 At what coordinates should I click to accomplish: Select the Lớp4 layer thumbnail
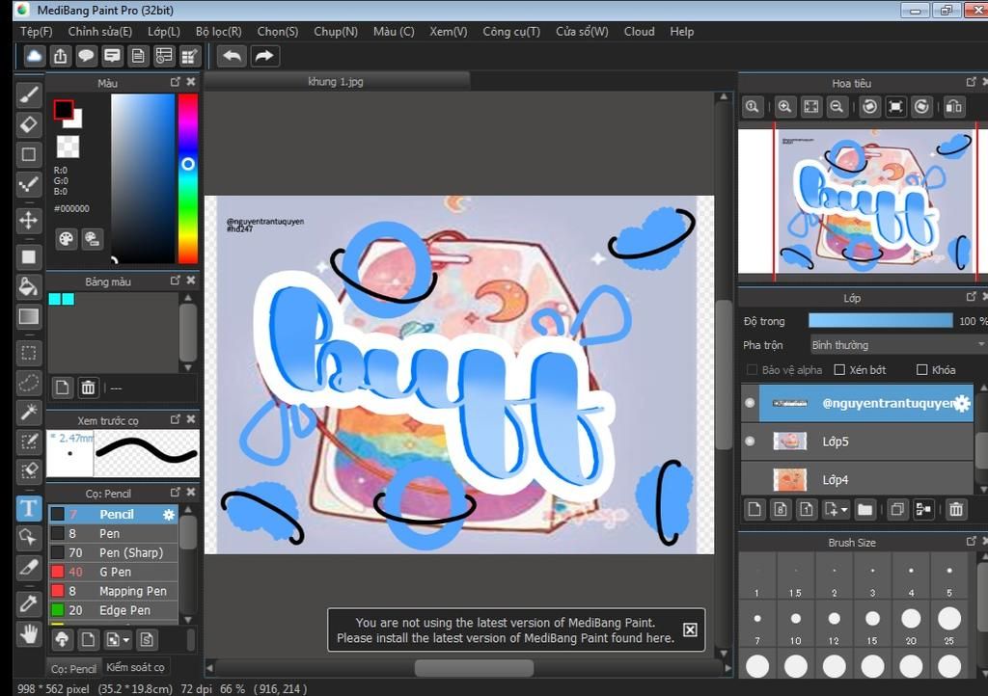pyautogui.click(x=789, y=479)
